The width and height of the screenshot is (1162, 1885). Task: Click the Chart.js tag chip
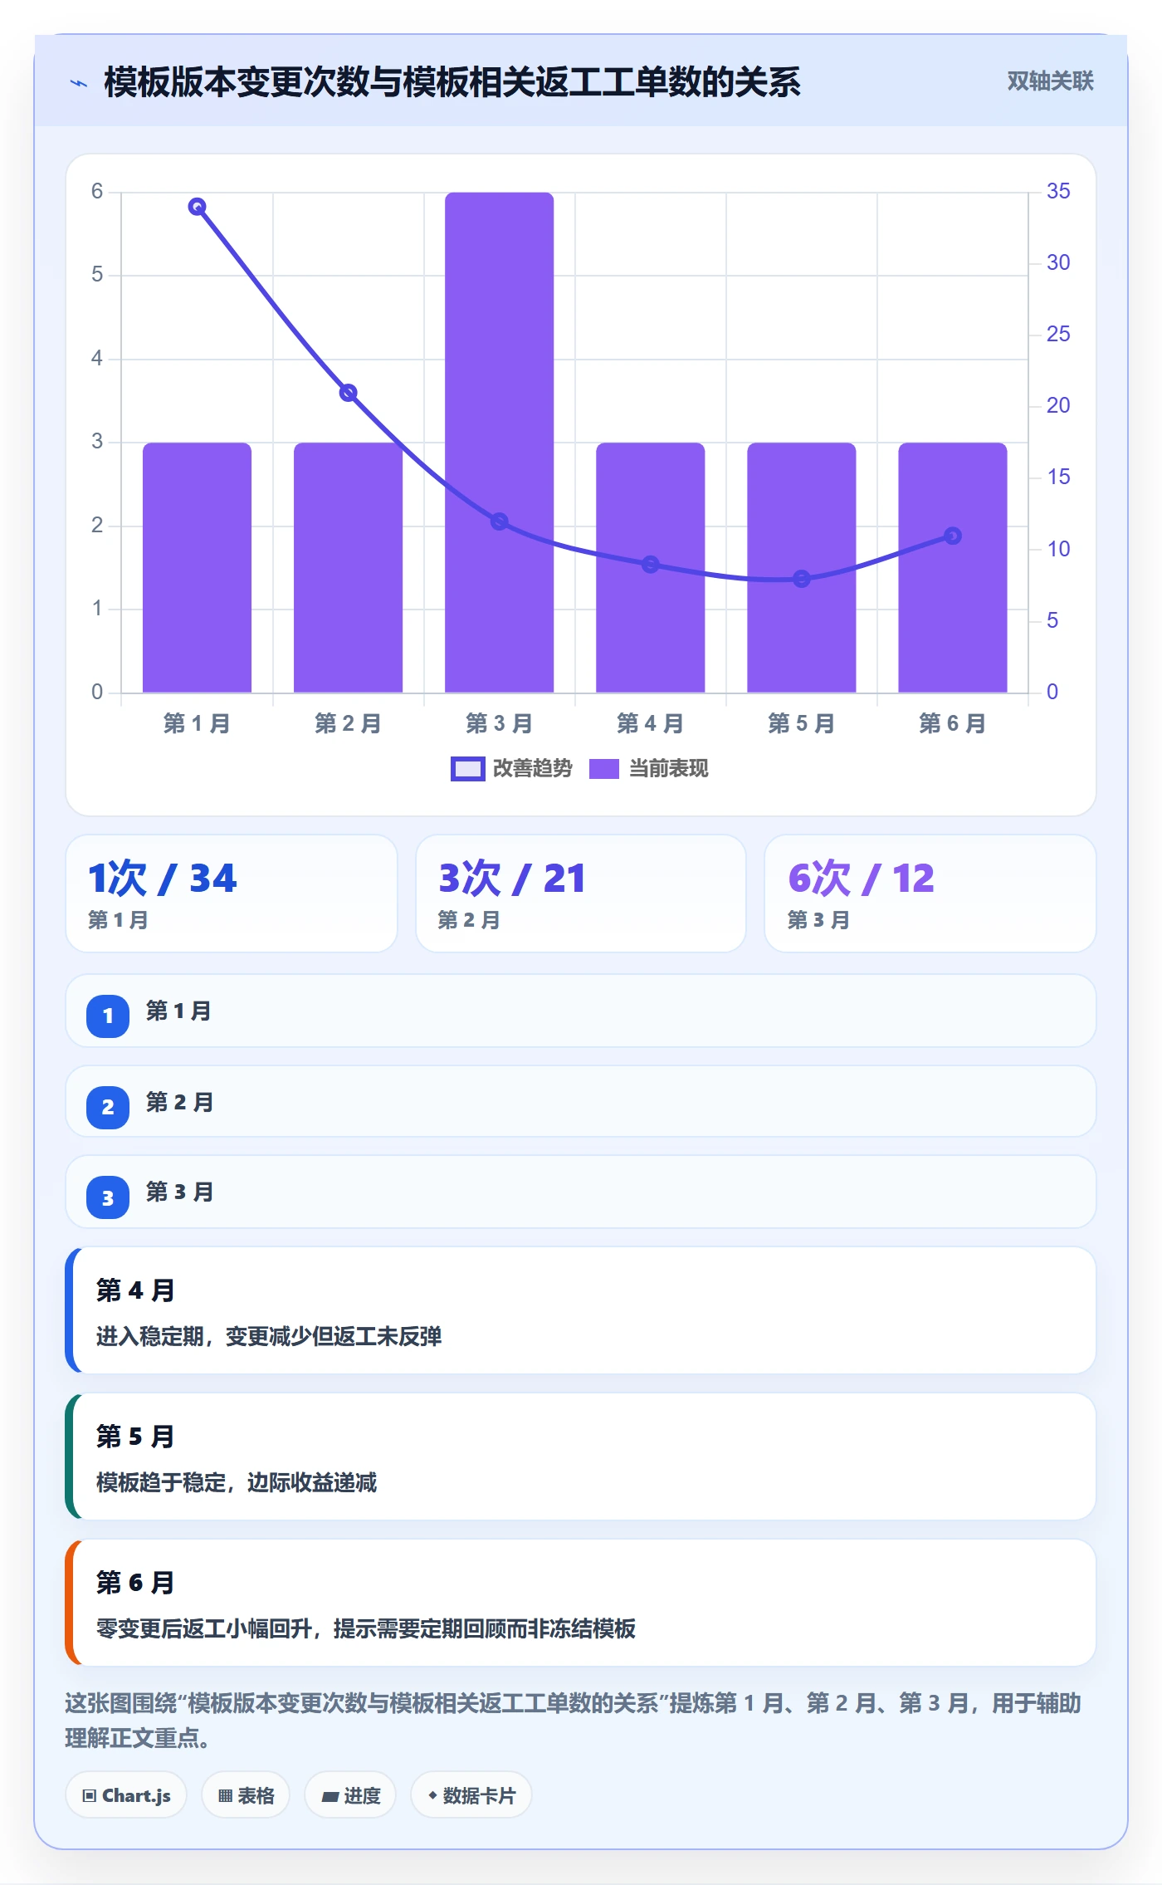pyautogui.click(x=126, y=1795)
